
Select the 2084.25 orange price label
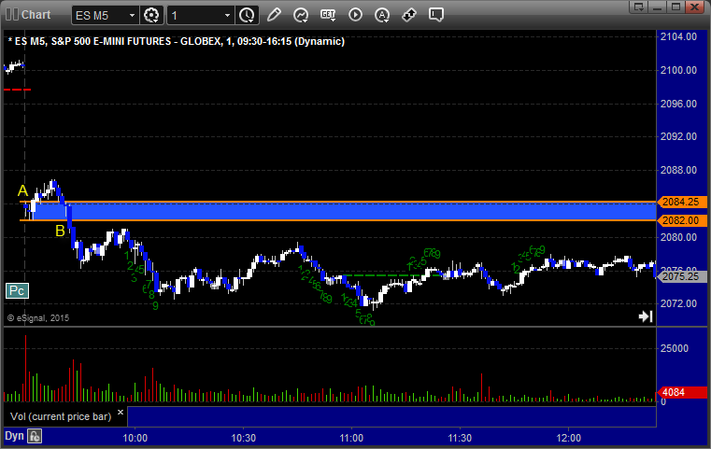click(681, 202)
